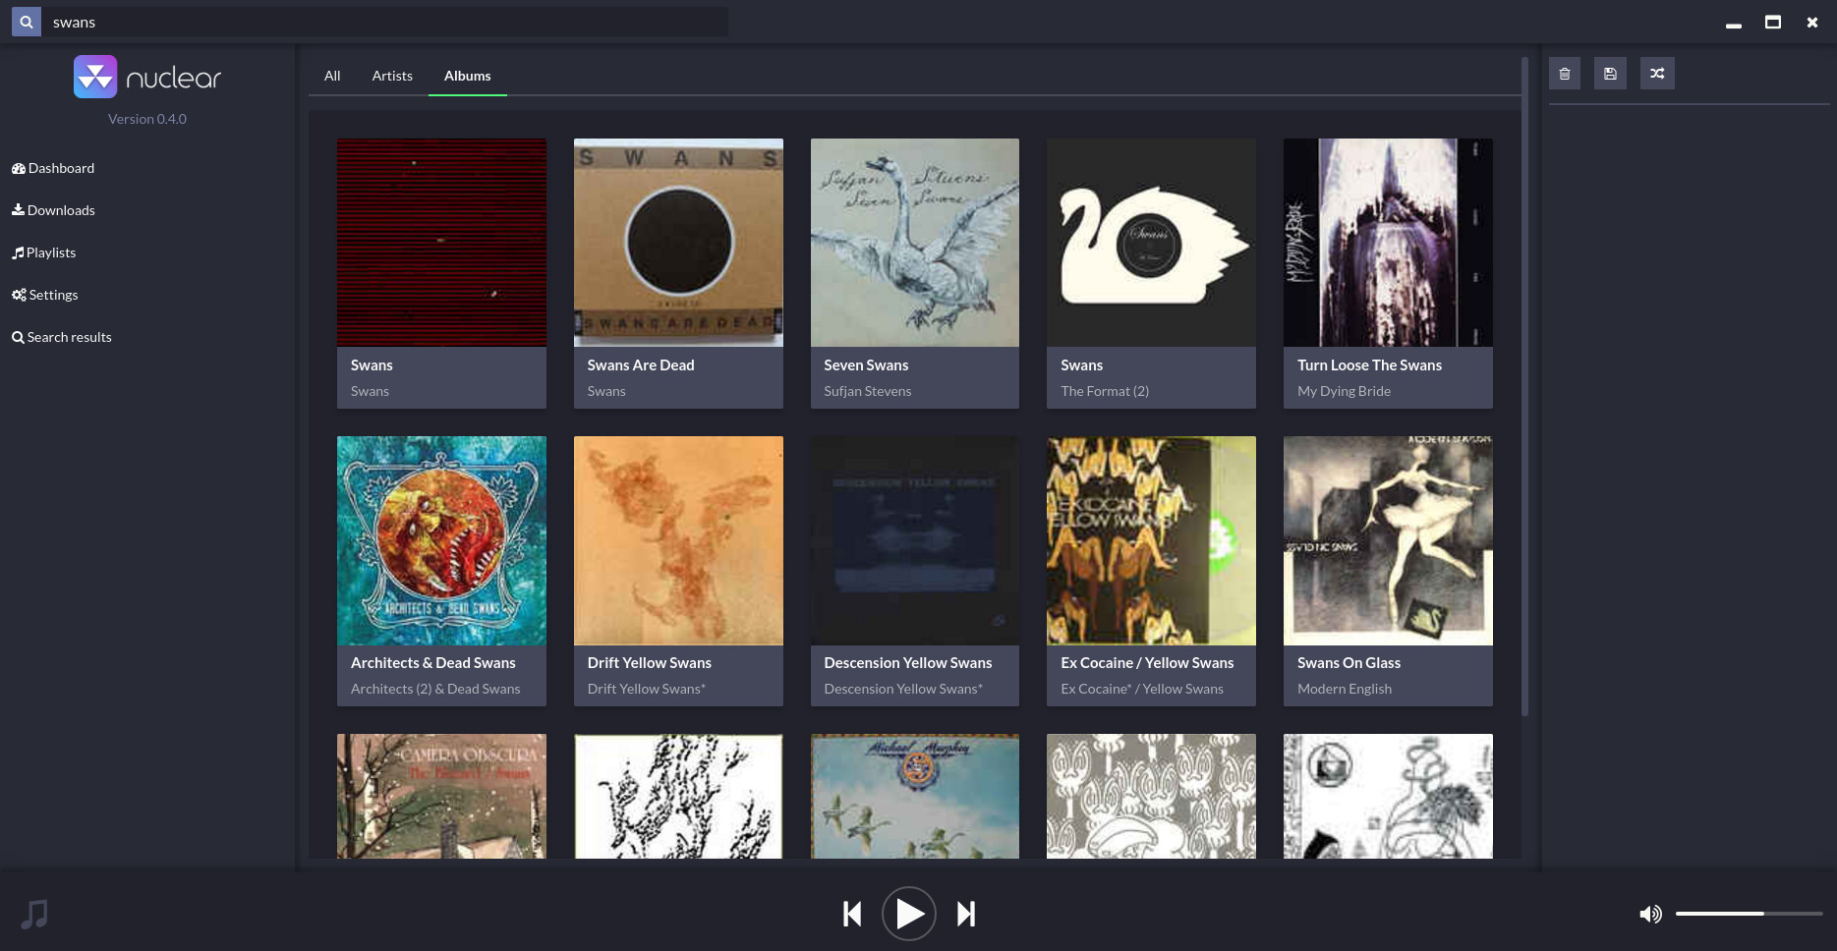Click the Seven Swans title
This screenshot has width=1837, height=951.
pyautogui.click(x=866, y=365)
